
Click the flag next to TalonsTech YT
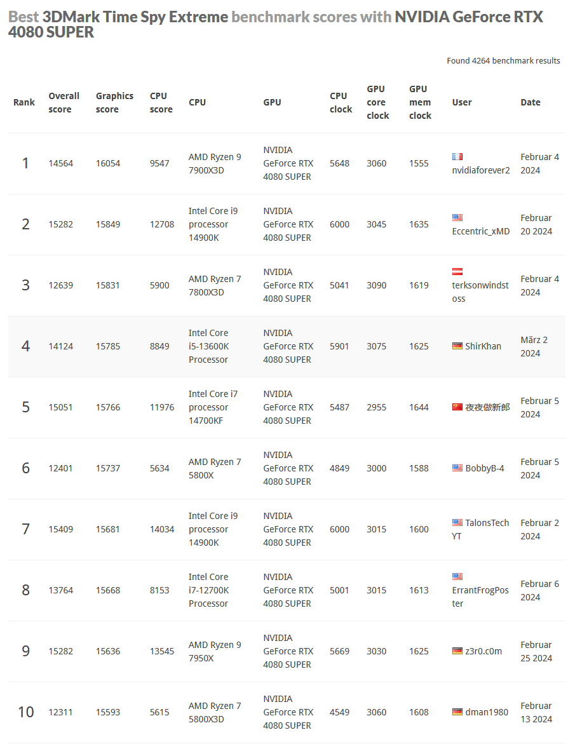click(x=457, y=523)
